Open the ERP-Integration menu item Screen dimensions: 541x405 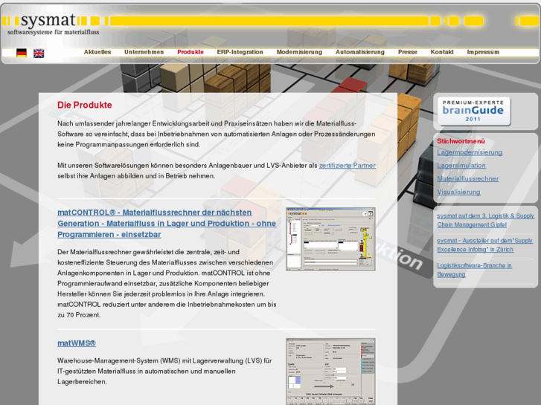click(240, 52)
